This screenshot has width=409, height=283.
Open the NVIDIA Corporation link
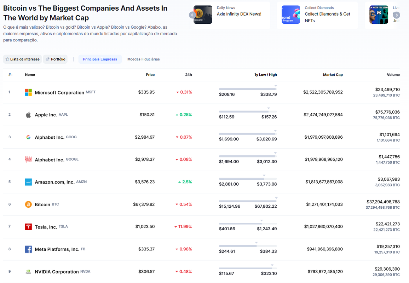point(57,272)
